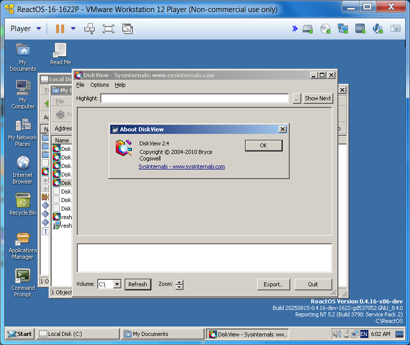The width and height of the screenshot is (410, 345).
Task: Open the Options menu in DiskView
Action: tap(99, 85)
